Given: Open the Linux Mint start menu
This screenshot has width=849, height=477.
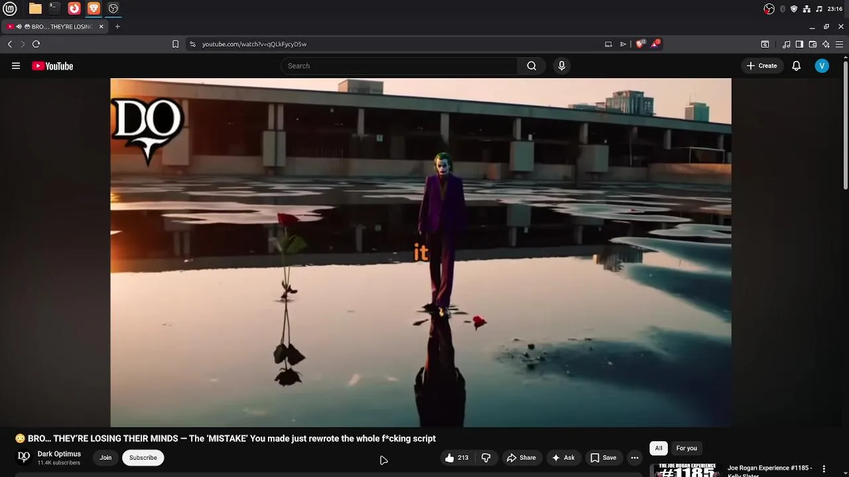Looking at the screenshot, I should pyautogui.click(x=9, y=9).
